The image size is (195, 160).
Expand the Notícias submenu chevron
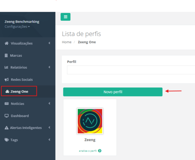(49, 104)
